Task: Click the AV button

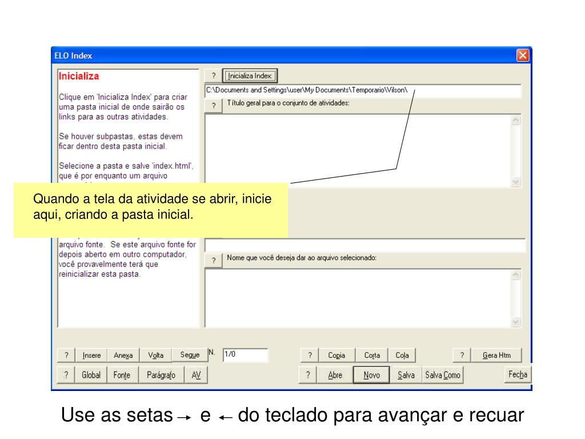Action: click(196, 375)
